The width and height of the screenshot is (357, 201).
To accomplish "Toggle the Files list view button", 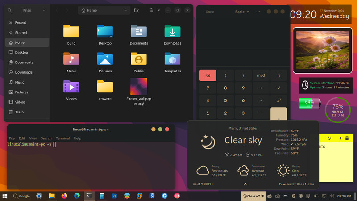I will tap(151, 10).
